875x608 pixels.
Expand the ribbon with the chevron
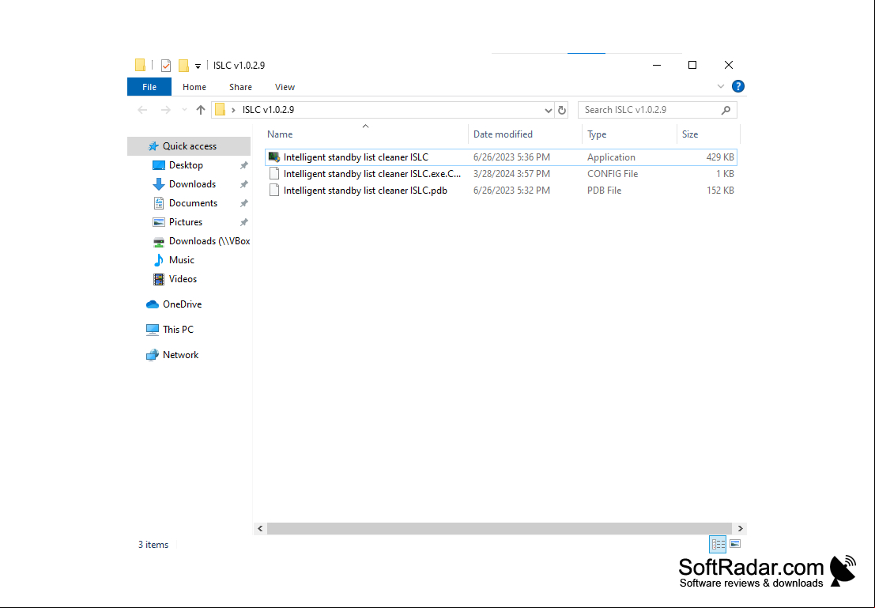[x=720, y=86]
